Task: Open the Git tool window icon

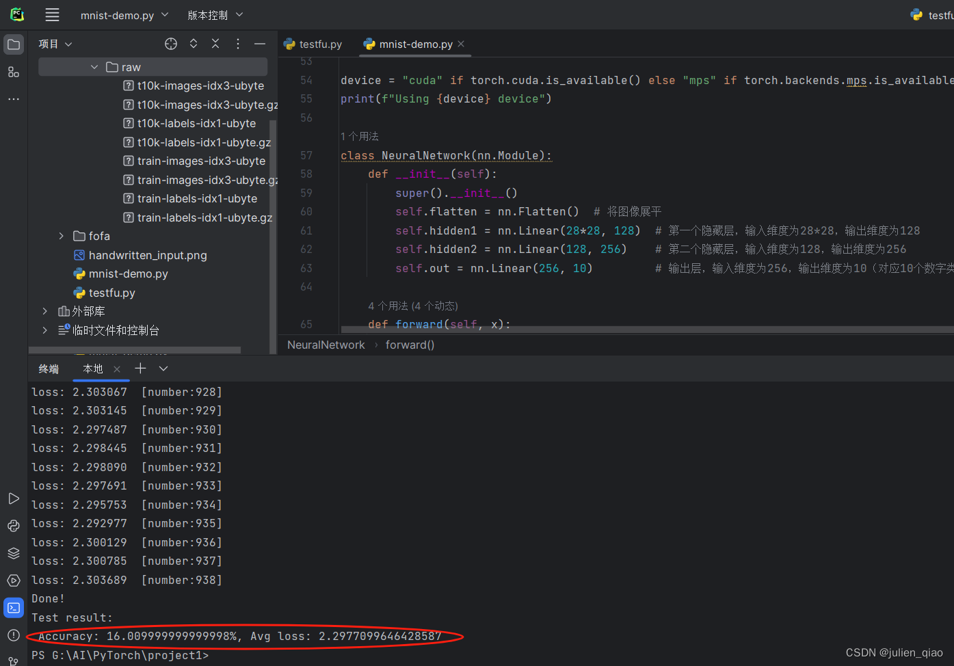Action: click(x=14, y=661)
